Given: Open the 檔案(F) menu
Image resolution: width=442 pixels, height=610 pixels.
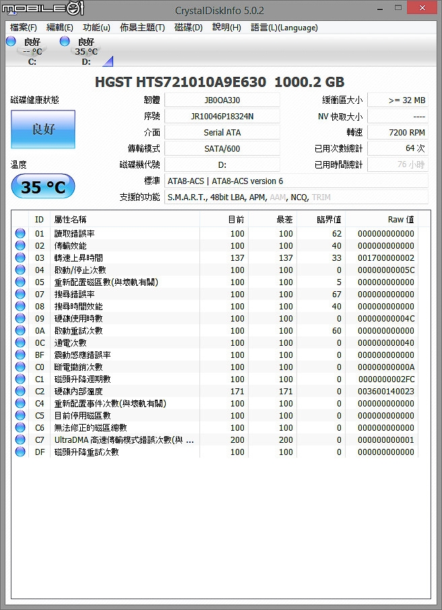Looking at the screenshot, I should click(24, 28).
